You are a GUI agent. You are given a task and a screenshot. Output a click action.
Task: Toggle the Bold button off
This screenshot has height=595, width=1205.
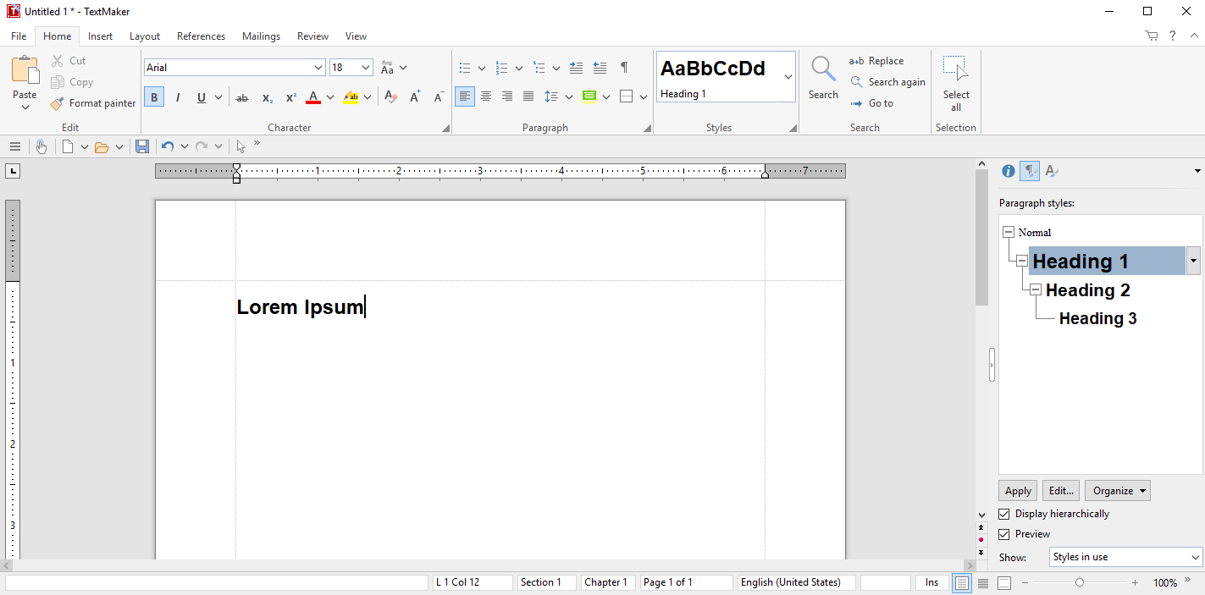(154, 97)
